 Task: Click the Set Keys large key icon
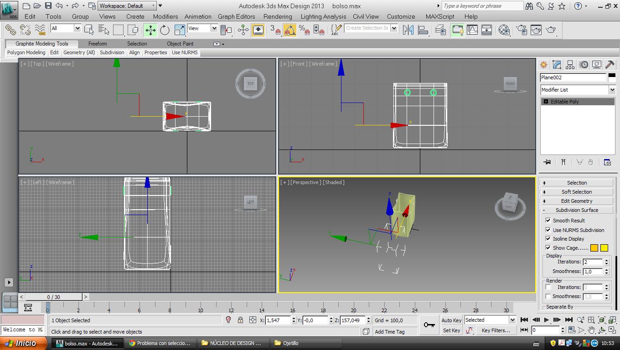[x=429, y=324]
